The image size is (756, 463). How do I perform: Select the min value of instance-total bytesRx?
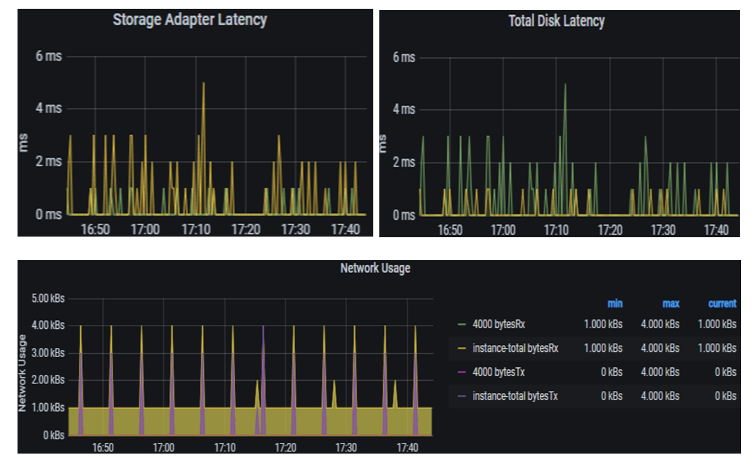pos(603,348)
